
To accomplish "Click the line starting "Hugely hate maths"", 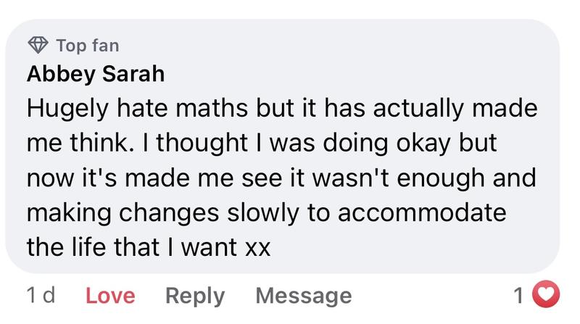I will (x=282, y=109).
